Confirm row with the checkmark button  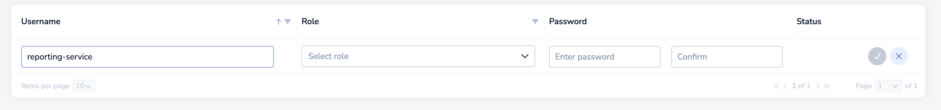coord(877,56)
